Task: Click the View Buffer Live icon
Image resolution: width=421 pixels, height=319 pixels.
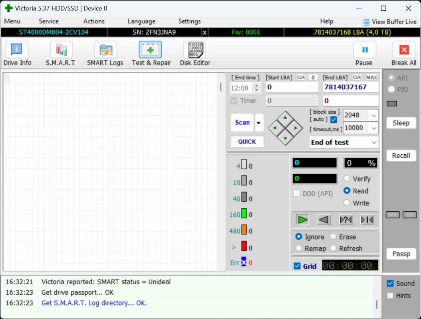Action: (x=366, y=22)
